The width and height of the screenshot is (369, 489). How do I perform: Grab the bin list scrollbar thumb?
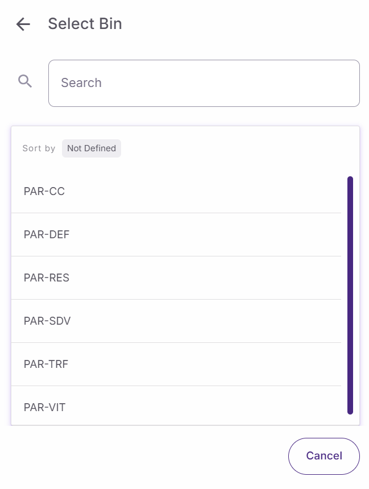[x=350, y=295]
